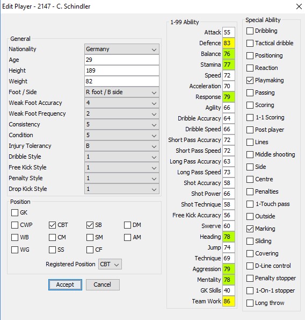Toggle the Dribbling special ability checkbox
305x320 pixels.
click(x=250, y=31)
